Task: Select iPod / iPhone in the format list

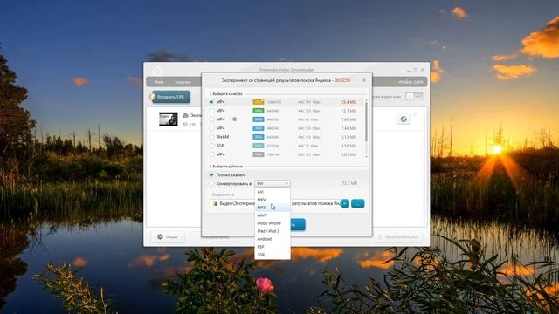Action: point(273,223)
